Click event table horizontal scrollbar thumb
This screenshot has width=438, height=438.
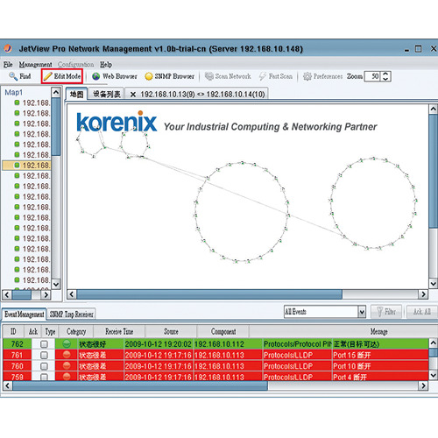pyautogui.click(x=140, y=386)
